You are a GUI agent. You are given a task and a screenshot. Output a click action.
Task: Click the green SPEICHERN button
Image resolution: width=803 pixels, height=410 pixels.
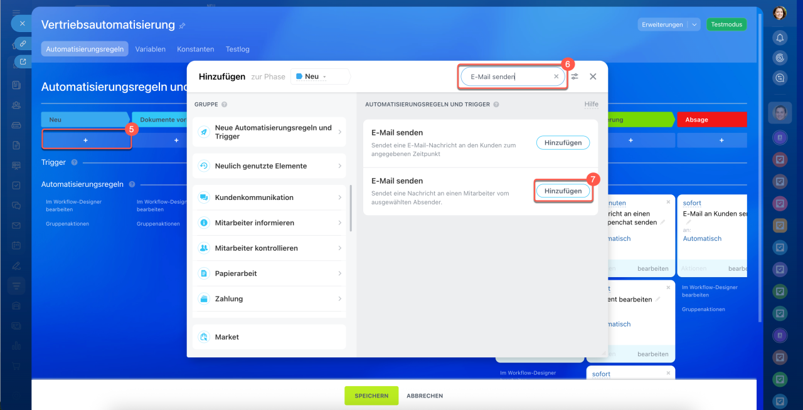coord(371,396)
